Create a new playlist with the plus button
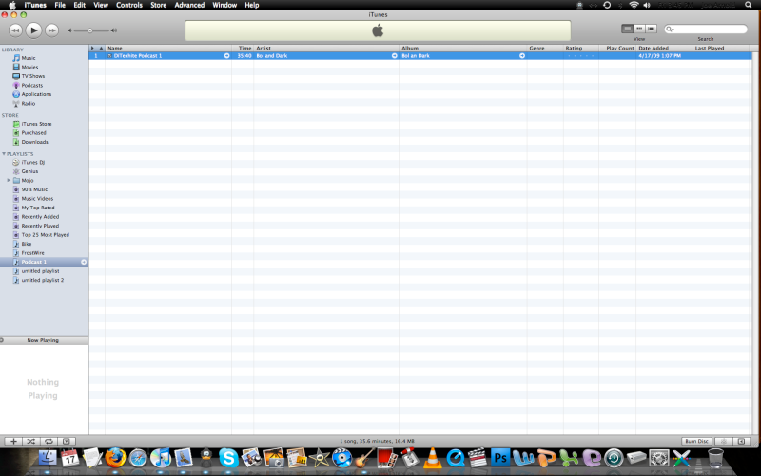Image resolution: width=761 pixels, height=476 pixels. pyautogui.click(x=13, y=441)
